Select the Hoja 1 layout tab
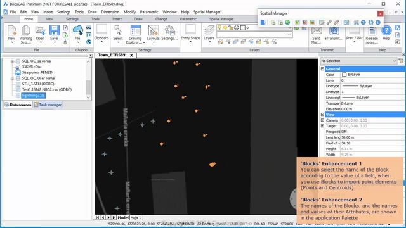The width and height of the screenshot is (406, 228). point(136,217)
